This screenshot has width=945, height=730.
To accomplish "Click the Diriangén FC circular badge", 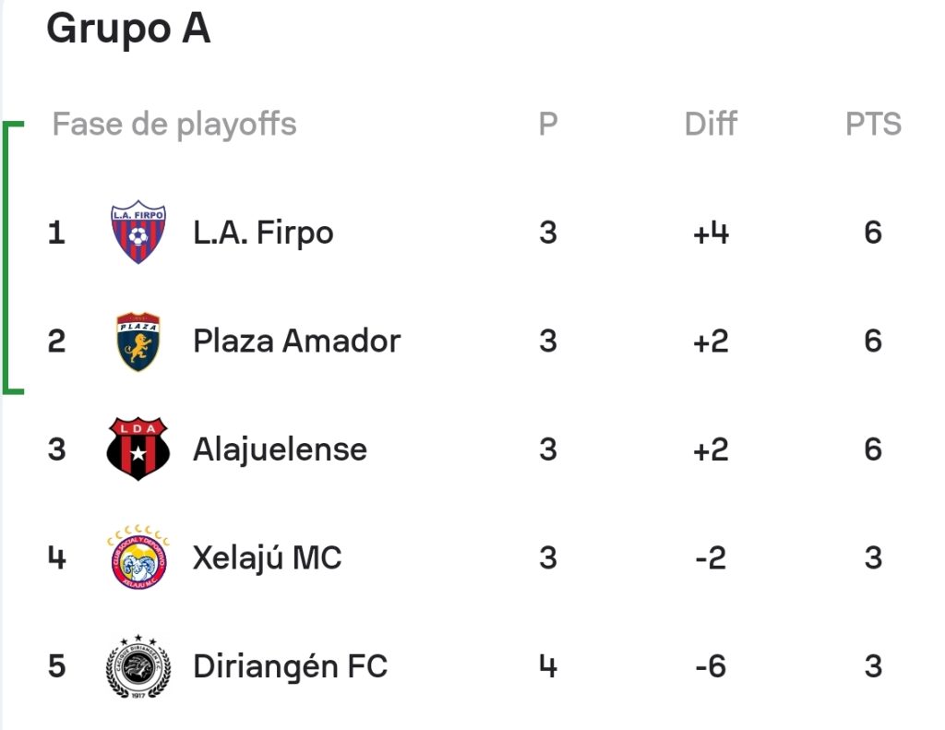I will (x=138, y=666).
